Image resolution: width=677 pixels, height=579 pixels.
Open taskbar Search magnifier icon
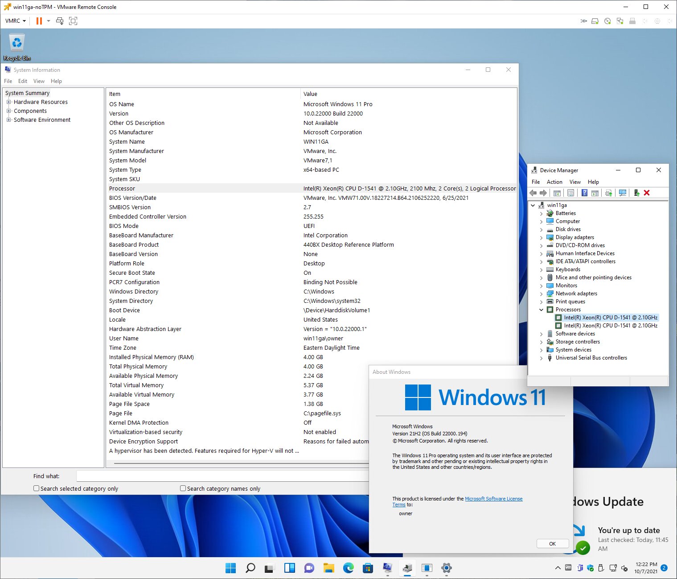250,568
